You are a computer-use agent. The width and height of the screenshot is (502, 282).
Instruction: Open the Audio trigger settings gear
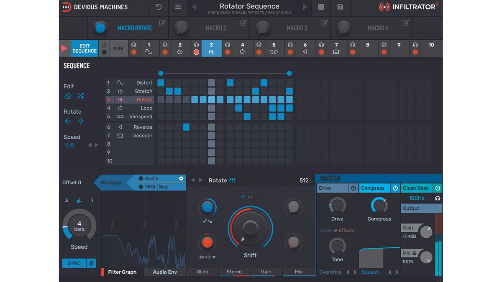click(181, 178)
